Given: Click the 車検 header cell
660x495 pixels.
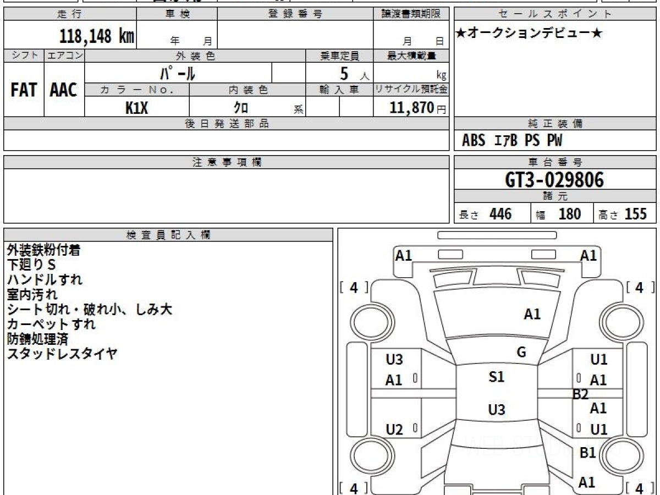Looking at the screenshot, I should pos(177,14).
